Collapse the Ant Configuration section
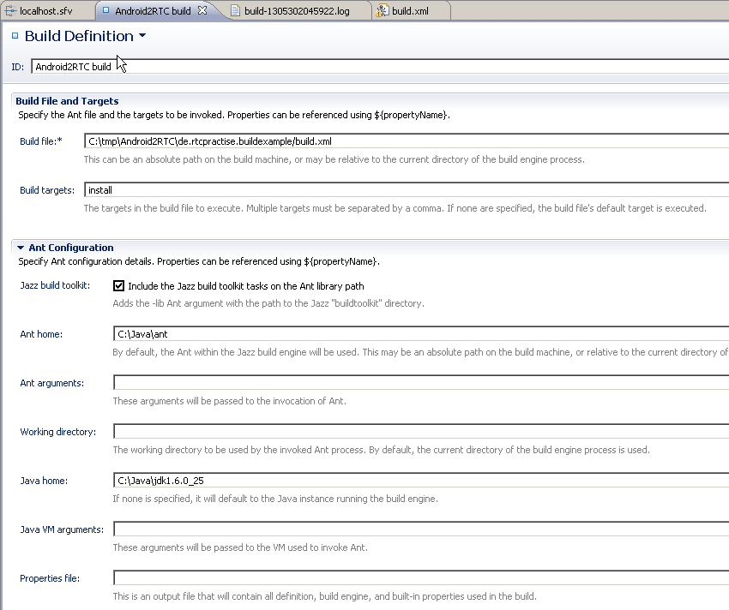This screenshot has width=729, height=610. click(21, 248)
